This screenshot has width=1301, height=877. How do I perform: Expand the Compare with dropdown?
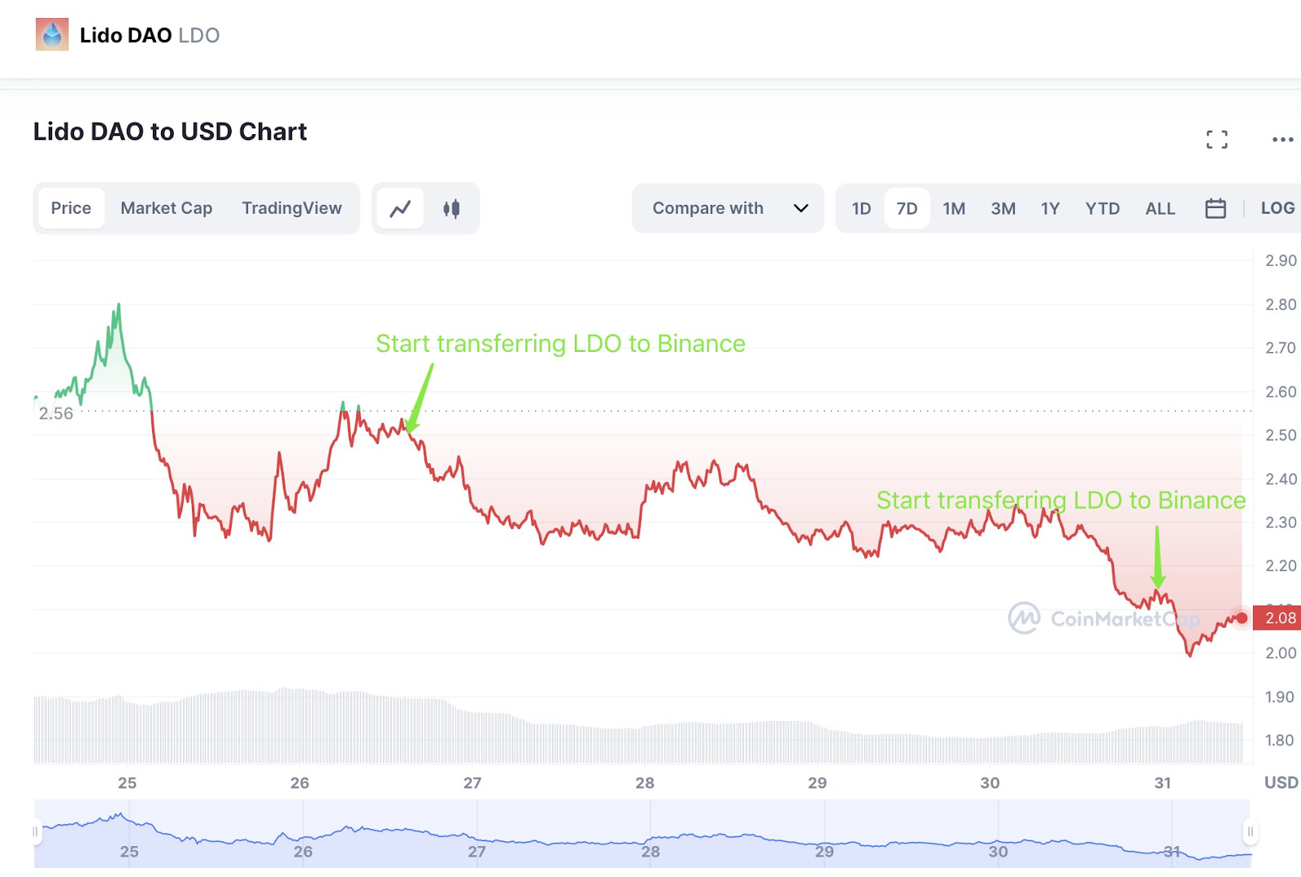click(x=707, y=208)
